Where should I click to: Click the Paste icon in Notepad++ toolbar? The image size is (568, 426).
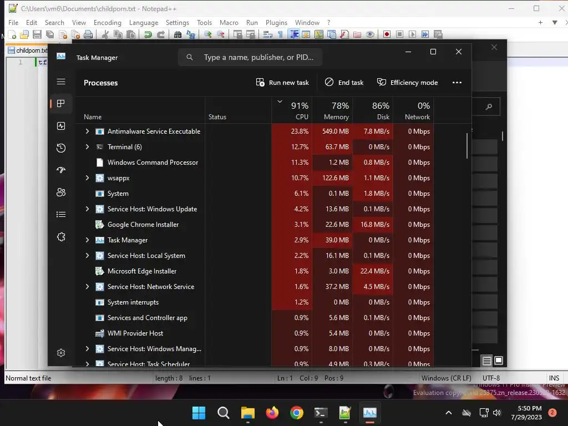click(x=131, y=34)
